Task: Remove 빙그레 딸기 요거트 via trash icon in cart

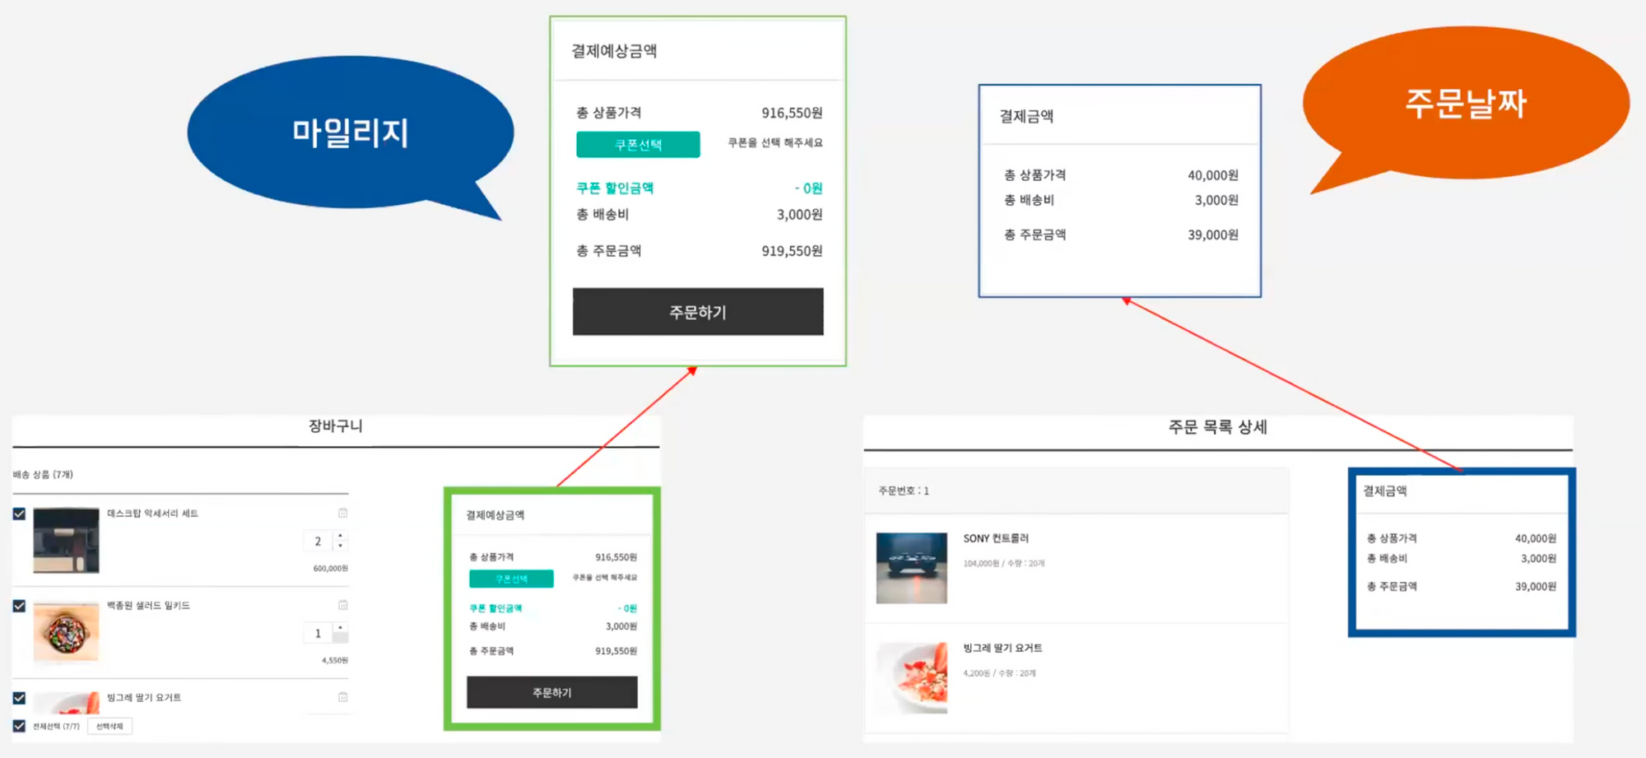Action: coord(343,697)
